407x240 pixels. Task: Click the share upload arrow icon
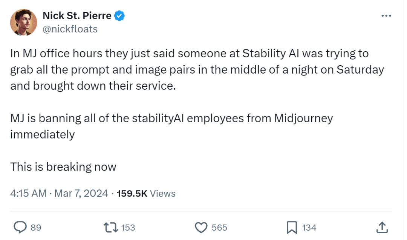[382, 227]
